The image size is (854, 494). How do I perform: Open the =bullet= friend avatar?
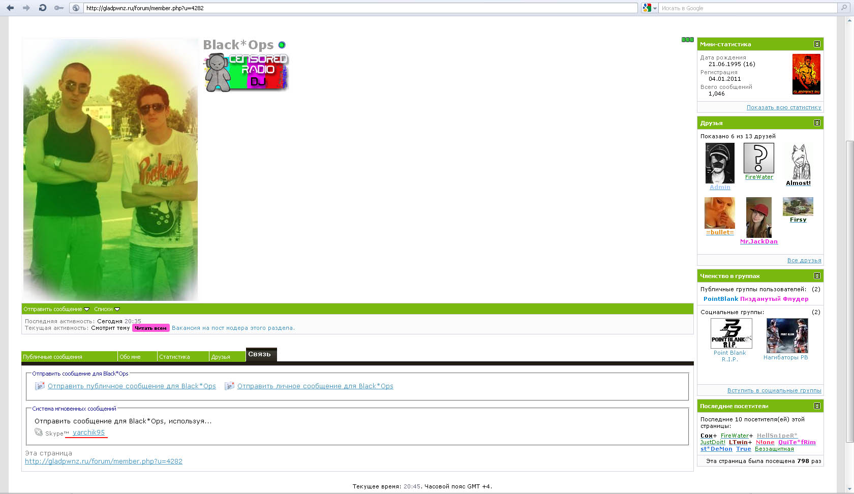tap(720, 213)
